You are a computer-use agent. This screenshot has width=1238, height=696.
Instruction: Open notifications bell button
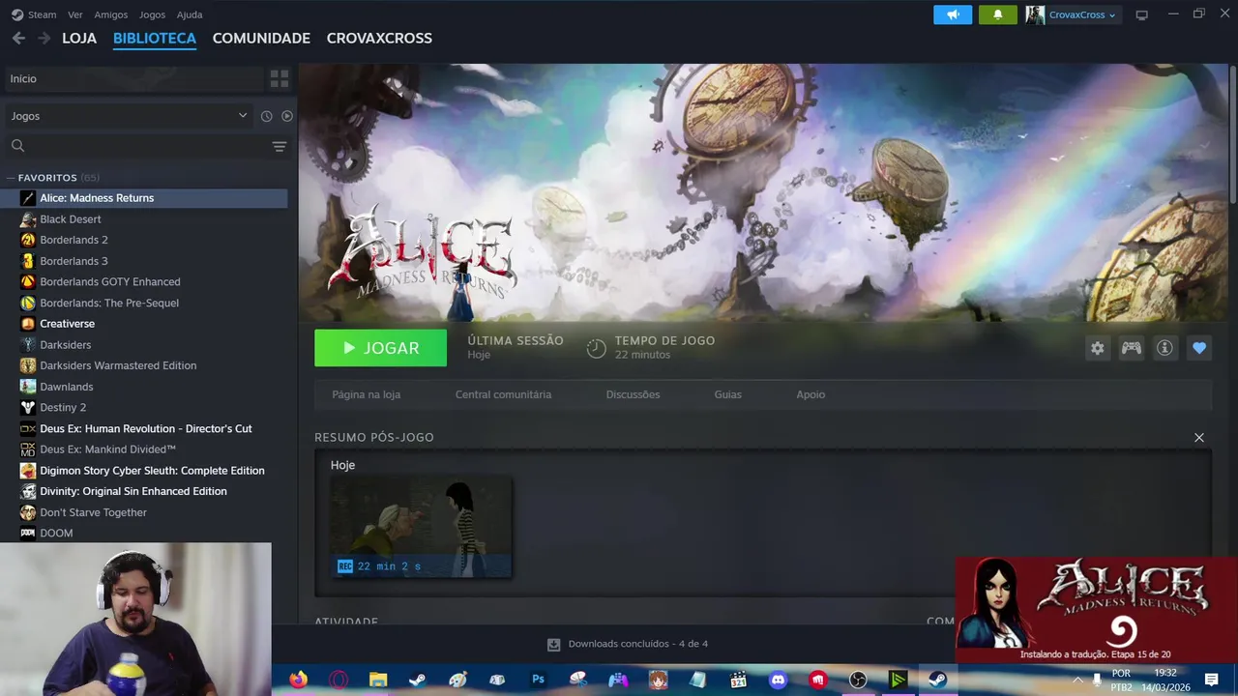click(x=997, y=14)
